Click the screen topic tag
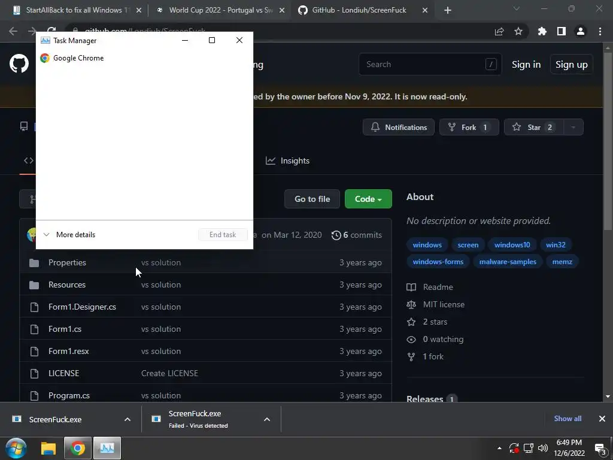 [x=468, y=245]
